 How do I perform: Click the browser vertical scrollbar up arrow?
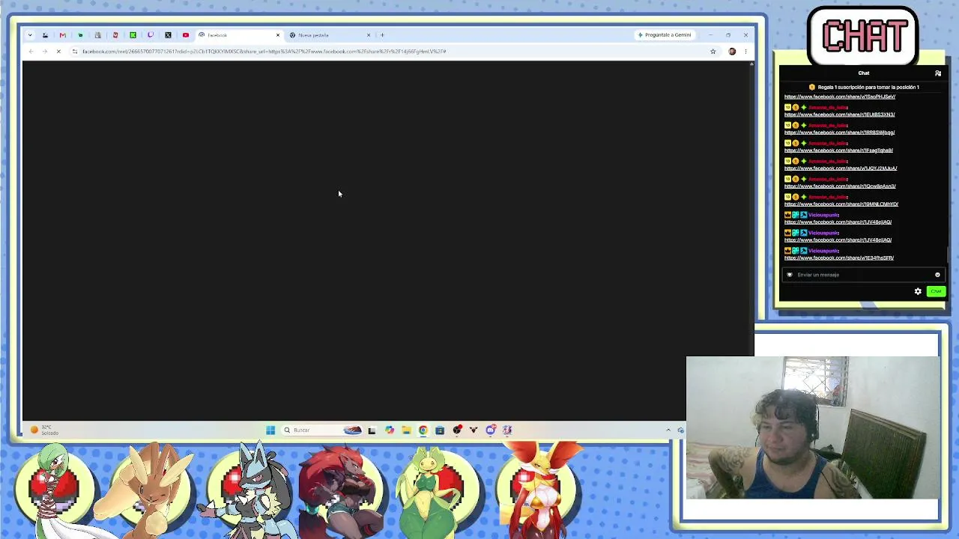751,64
